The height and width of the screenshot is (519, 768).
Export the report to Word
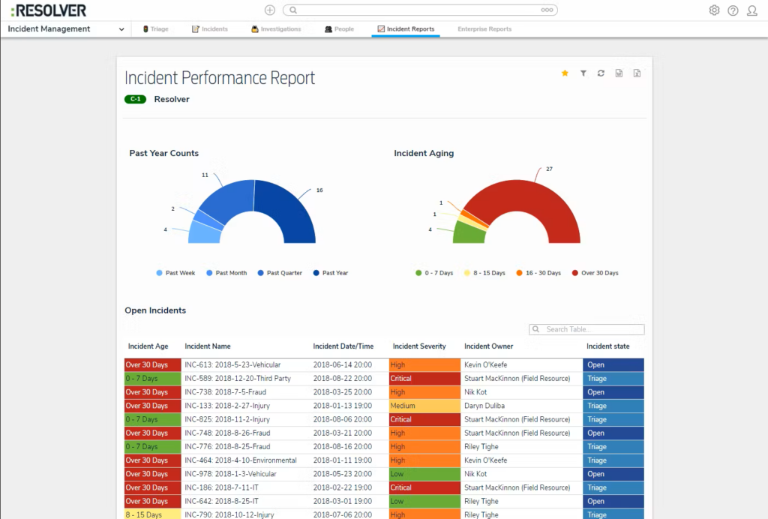[x=619, y=73]
